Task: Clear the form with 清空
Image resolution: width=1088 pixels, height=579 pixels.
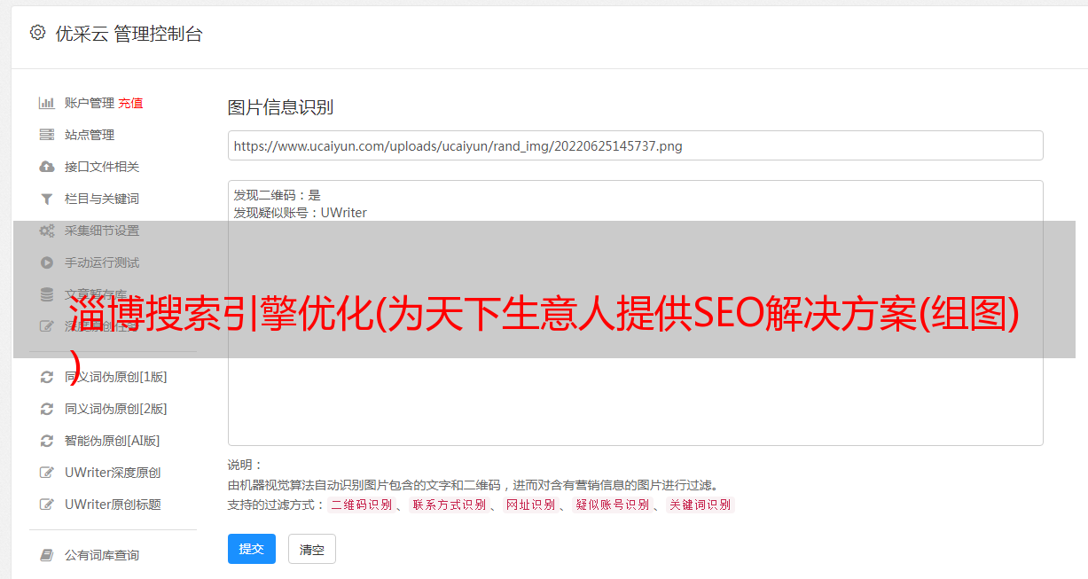Action: pos(312,549)
